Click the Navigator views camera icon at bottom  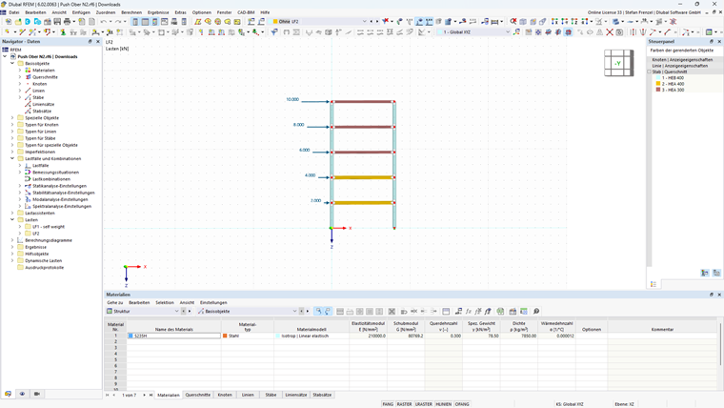point(37,394)
